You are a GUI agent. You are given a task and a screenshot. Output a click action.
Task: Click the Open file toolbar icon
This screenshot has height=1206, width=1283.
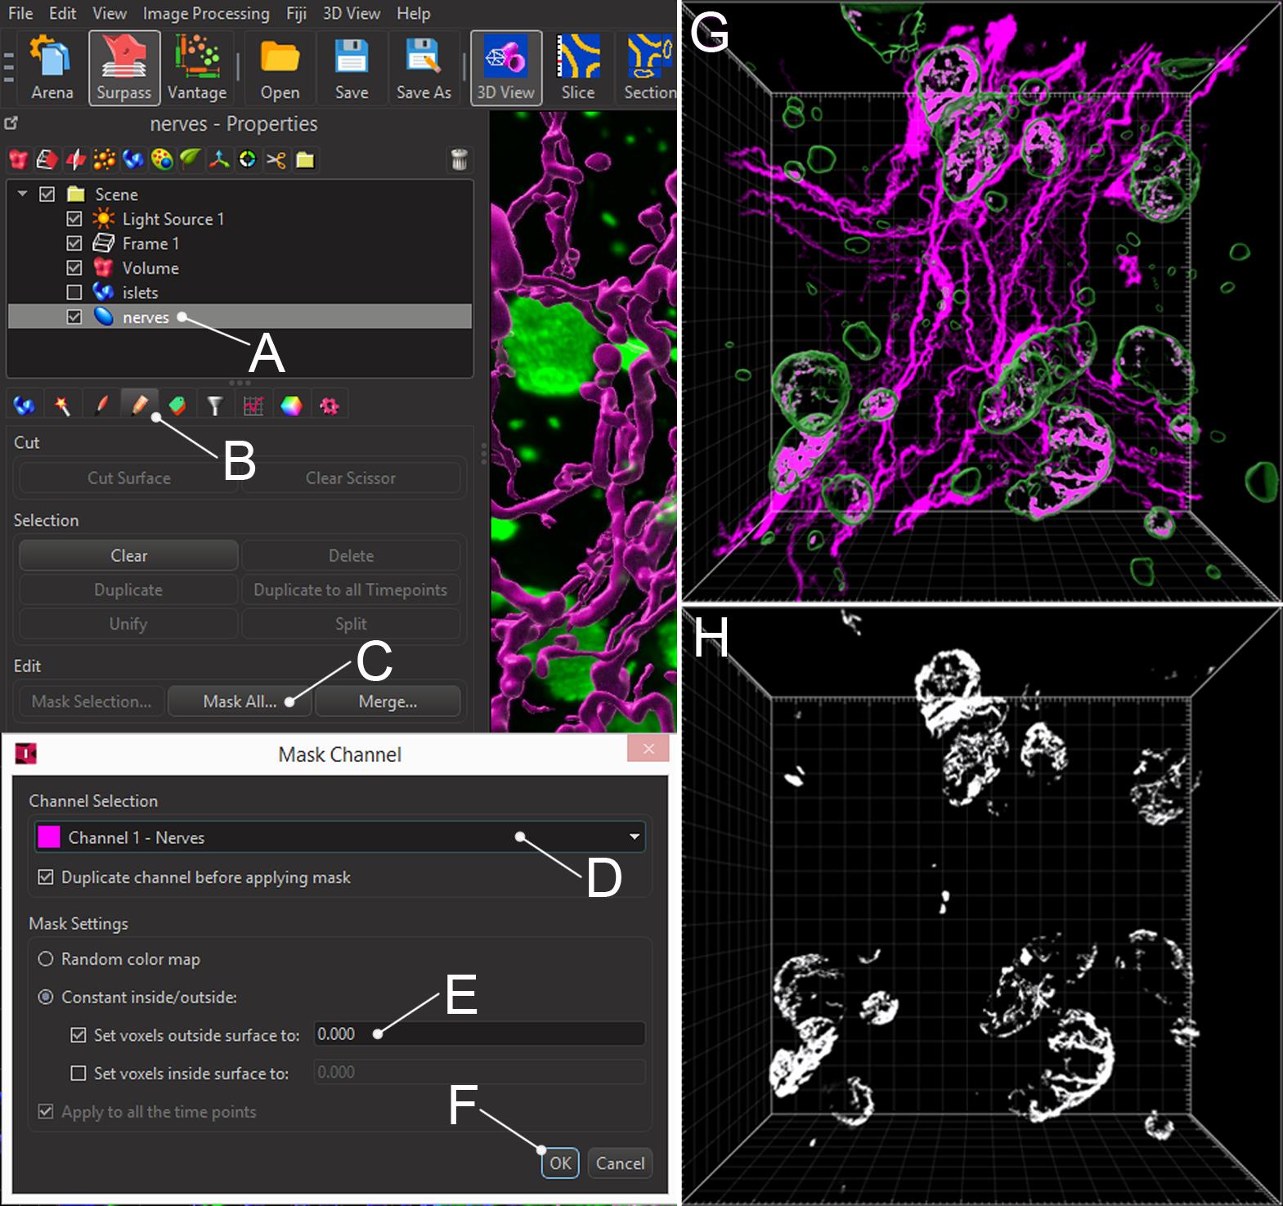[280, 68]
